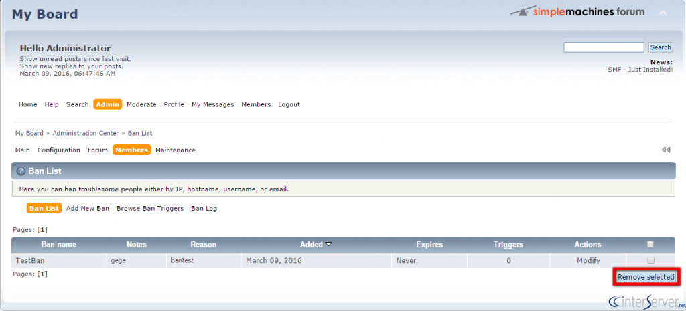Viewport: 686px width, 311px height.
Task: Sort by Expires column header
Action: pyautogui.click(x=429, y=245)
